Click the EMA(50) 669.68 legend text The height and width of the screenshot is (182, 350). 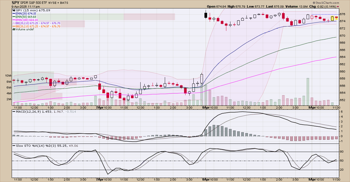(26, 17)
